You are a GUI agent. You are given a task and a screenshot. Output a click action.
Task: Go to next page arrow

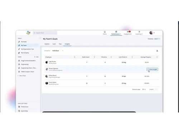(x=157, y=89)
